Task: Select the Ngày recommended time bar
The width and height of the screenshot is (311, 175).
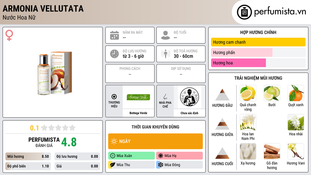Action: (155, 141)
